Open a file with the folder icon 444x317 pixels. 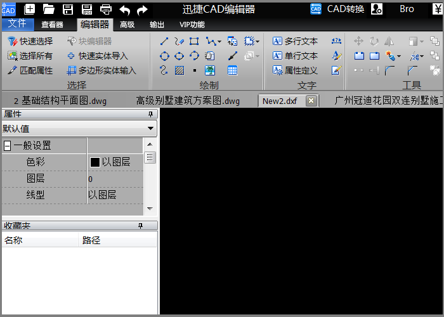click(x=49, y=10)
